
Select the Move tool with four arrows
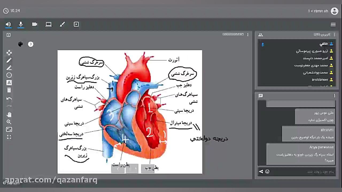(x=9, y=53)
